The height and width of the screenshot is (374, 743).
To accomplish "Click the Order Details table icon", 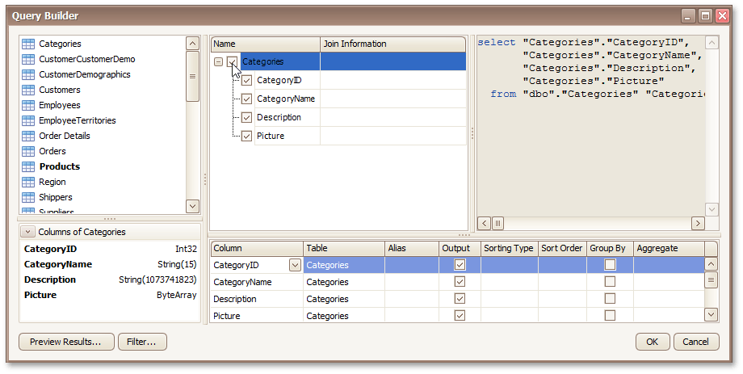I will 28,136.
